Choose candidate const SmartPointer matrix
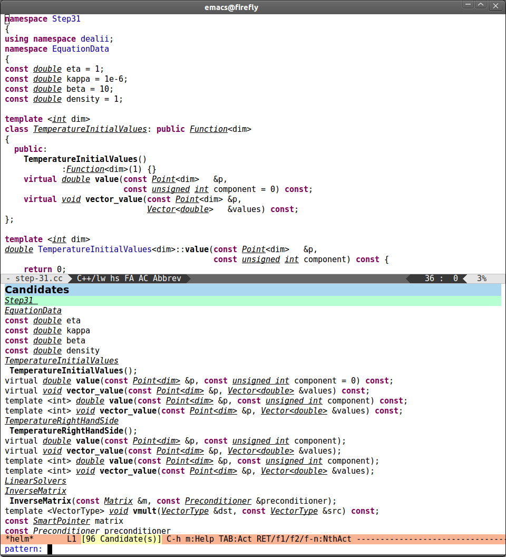 point(64,521)
